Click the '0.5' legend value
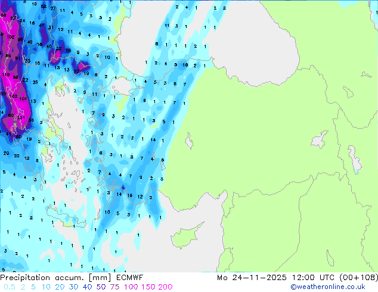 (10, 287)
